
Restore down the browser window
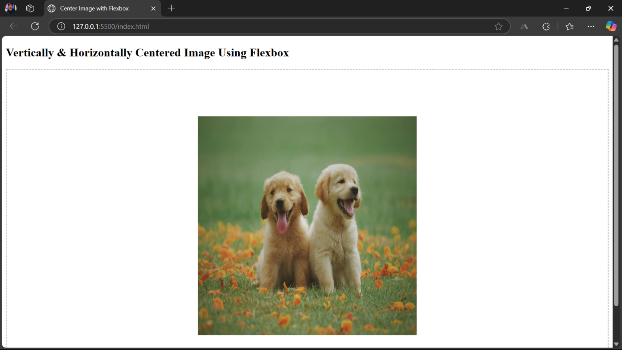[x=588, y=8]
